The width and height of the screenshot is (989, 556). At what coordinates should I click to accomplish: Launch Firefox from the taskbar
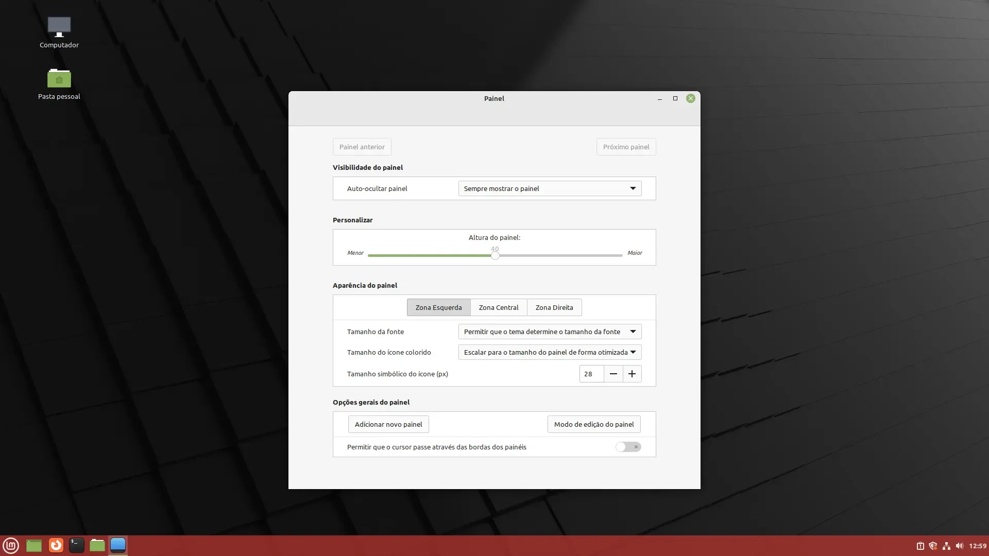(56, 545)
